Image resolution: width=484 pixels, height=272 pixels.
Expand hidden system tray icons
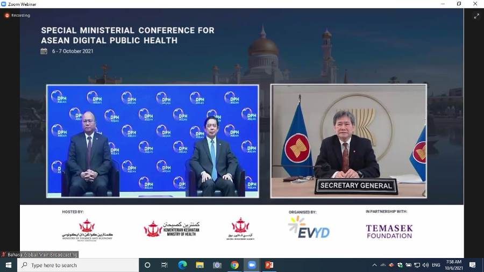374,265
